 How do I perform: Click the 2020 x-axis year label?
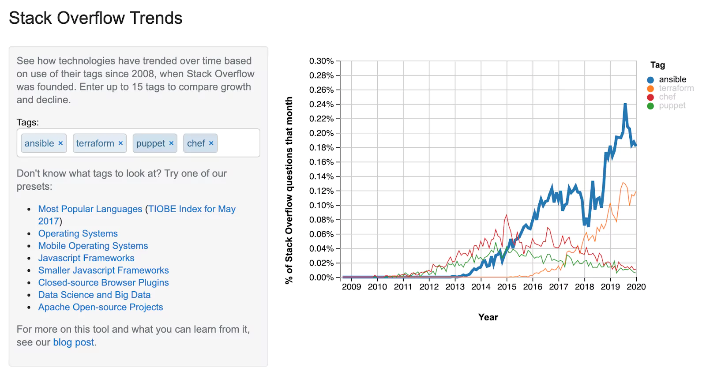coord(636,287)
